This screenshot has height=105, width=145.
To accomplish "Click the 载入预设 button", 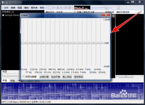I will 67,77.
